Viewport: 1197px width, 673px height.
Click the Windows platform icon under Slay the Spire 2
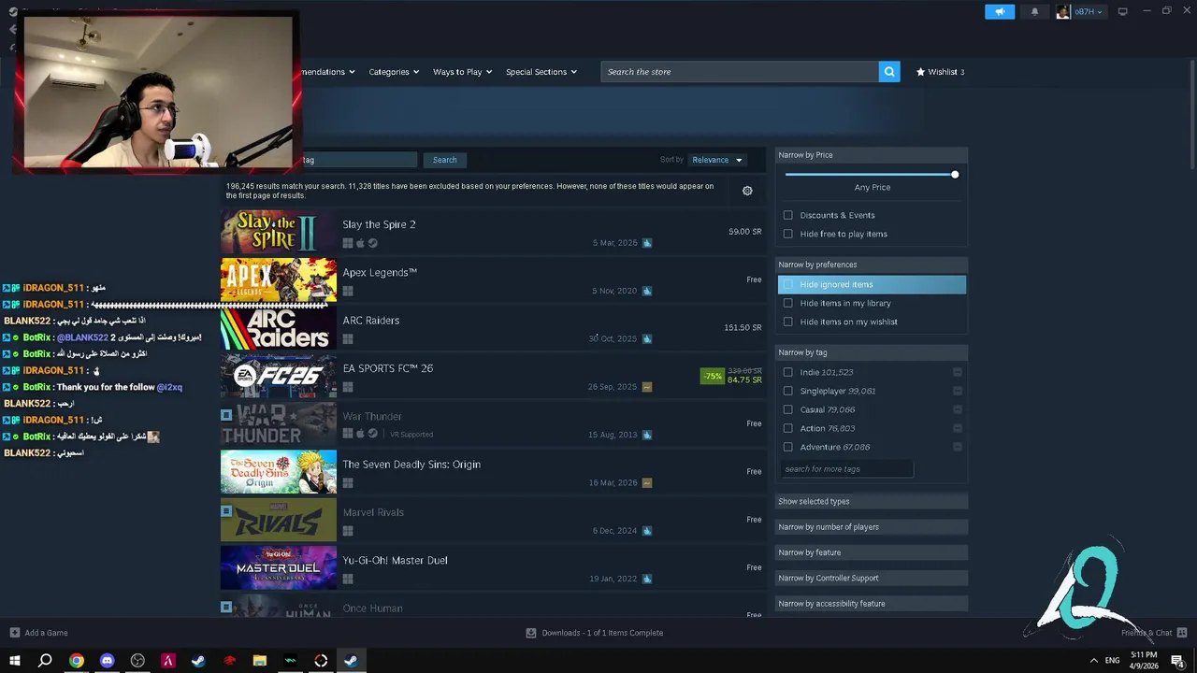click(x=348, y=243)
